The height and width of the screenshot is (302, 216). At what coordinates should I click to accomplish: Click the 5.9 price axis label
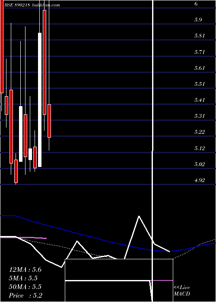(x=198, y=20)
